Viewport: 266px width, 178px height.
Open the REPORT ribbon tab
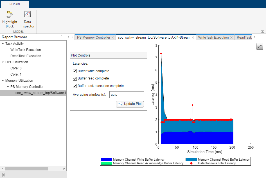(x=15, y=4)
